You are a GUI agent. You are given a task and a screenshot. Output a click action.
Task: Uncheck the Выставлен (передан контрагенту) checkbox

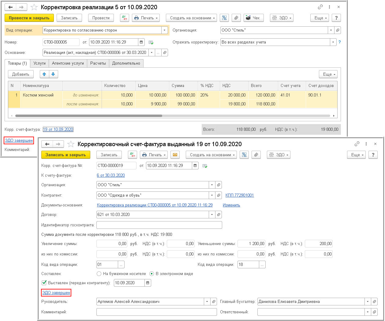pyautogui.click(x=44, y=283)
